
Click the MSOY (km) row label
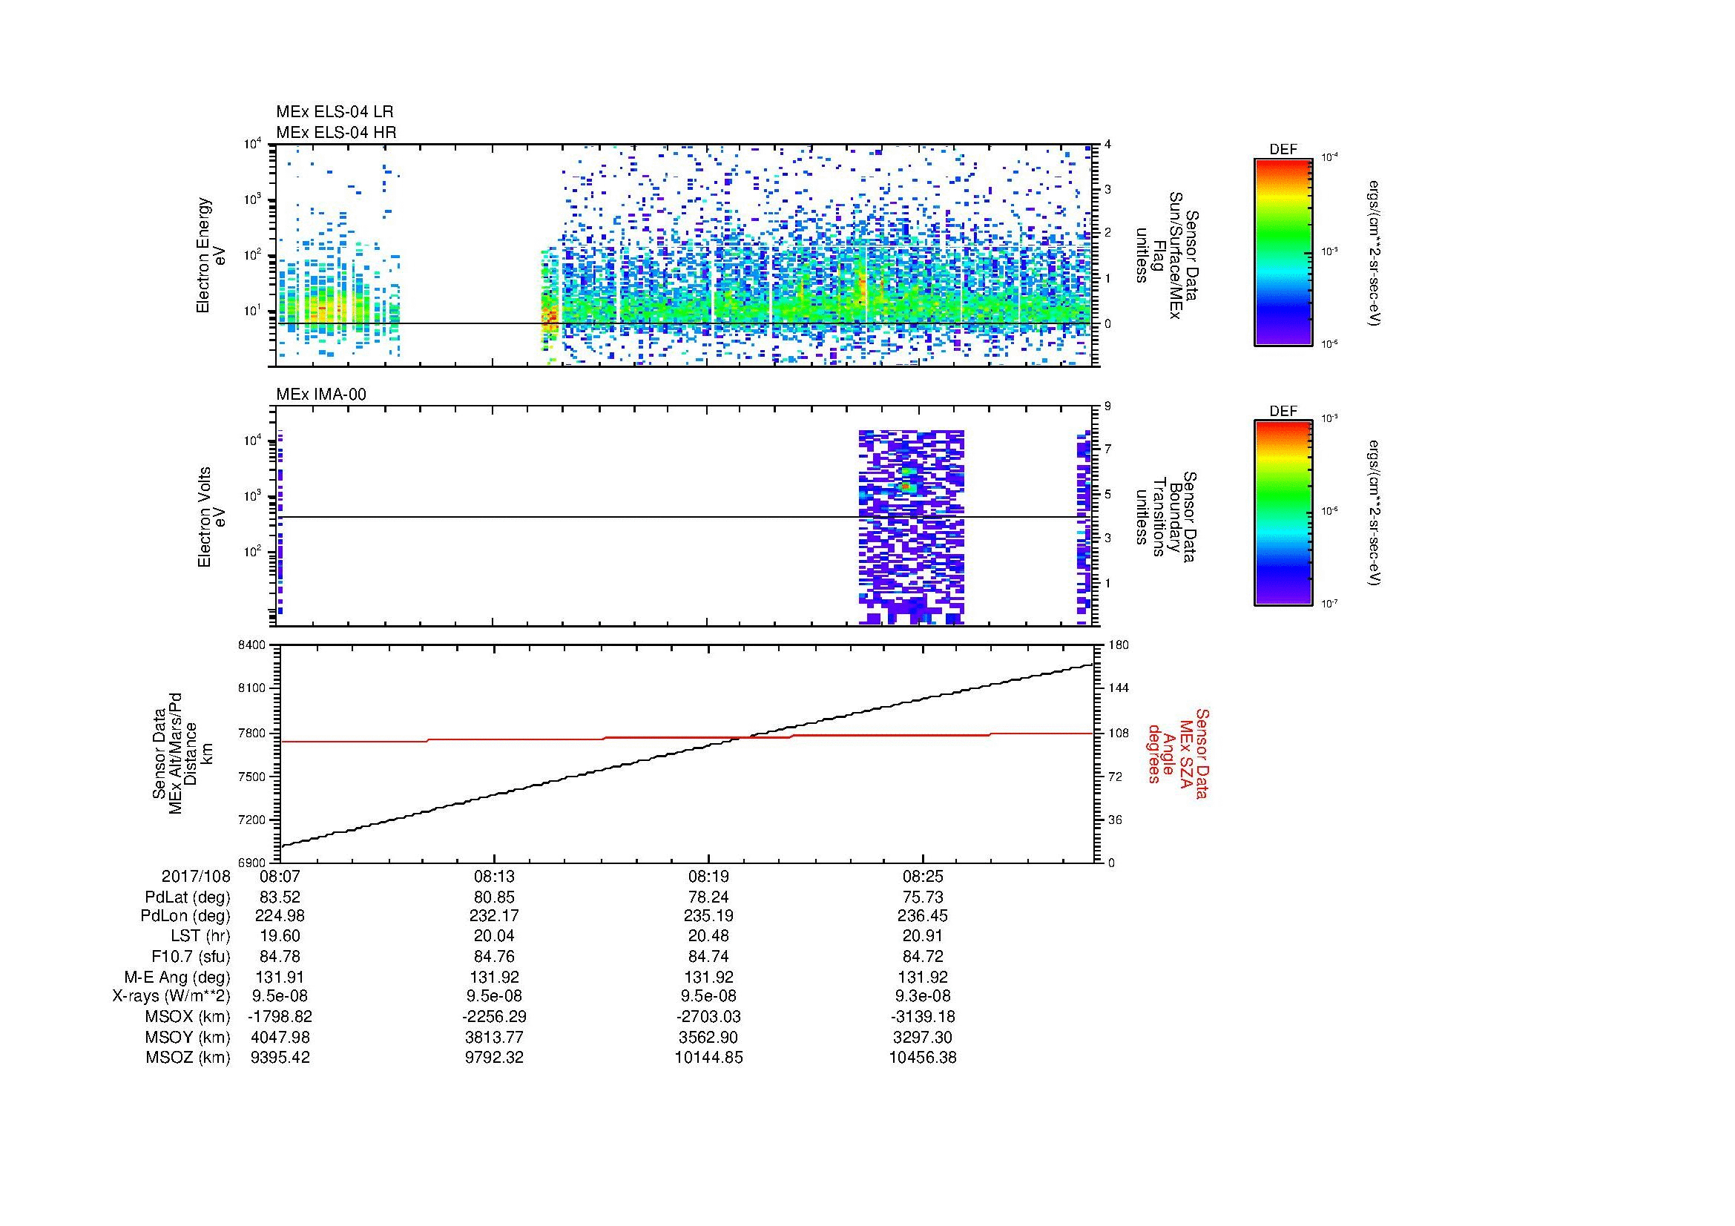click(188, 1037)
